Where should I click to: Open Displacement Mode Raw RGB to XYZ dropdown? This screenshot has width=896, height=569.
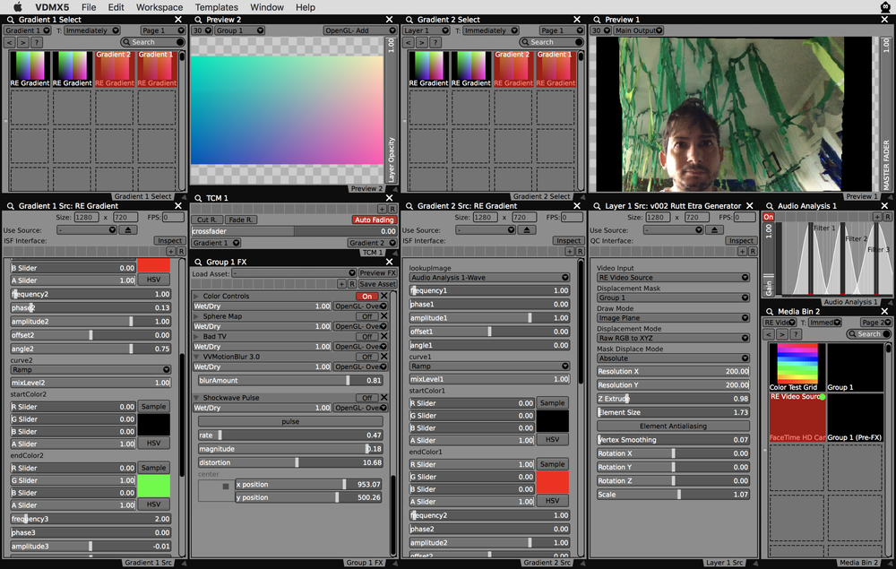click(673, 338)
